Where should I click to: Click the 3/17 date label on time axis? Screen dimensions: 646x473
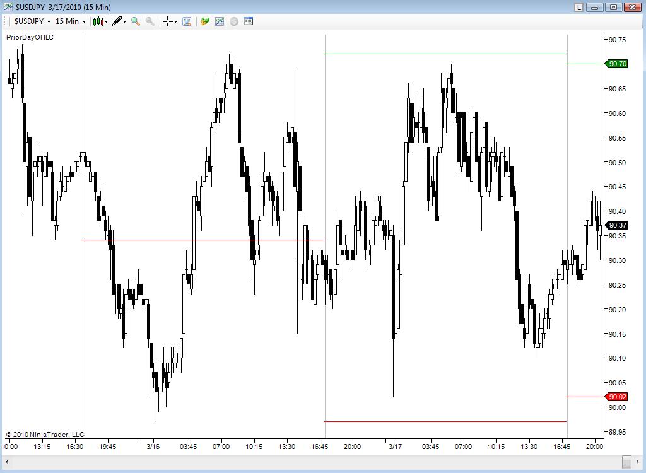coord(395,447)
